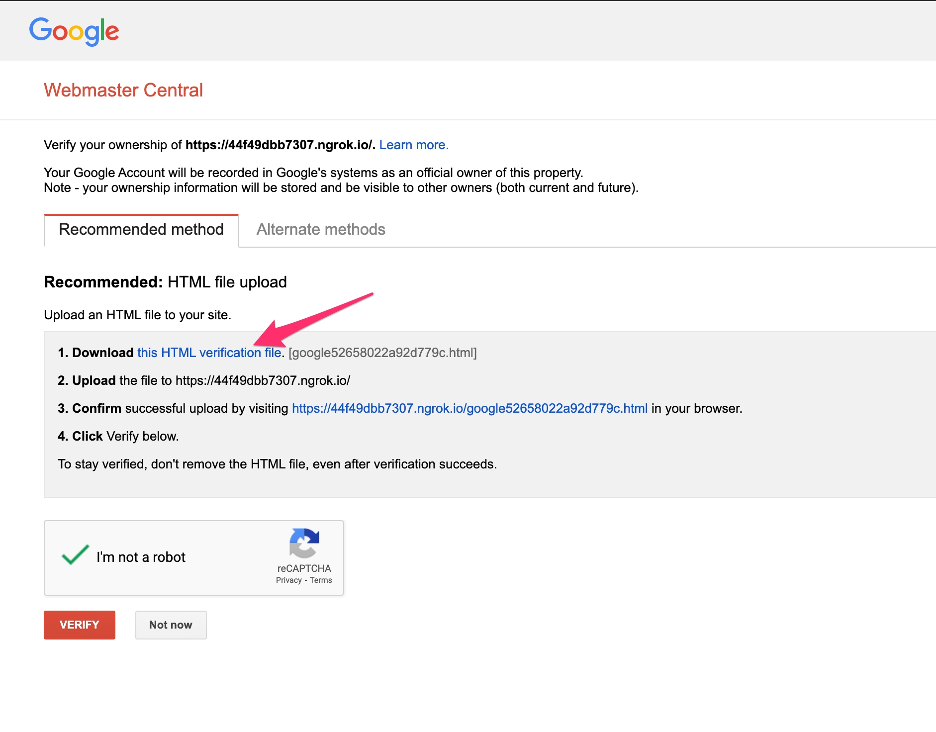Click the upload destination URL in step 2
The height and width of the screenshot is (732, 936).
263,380
